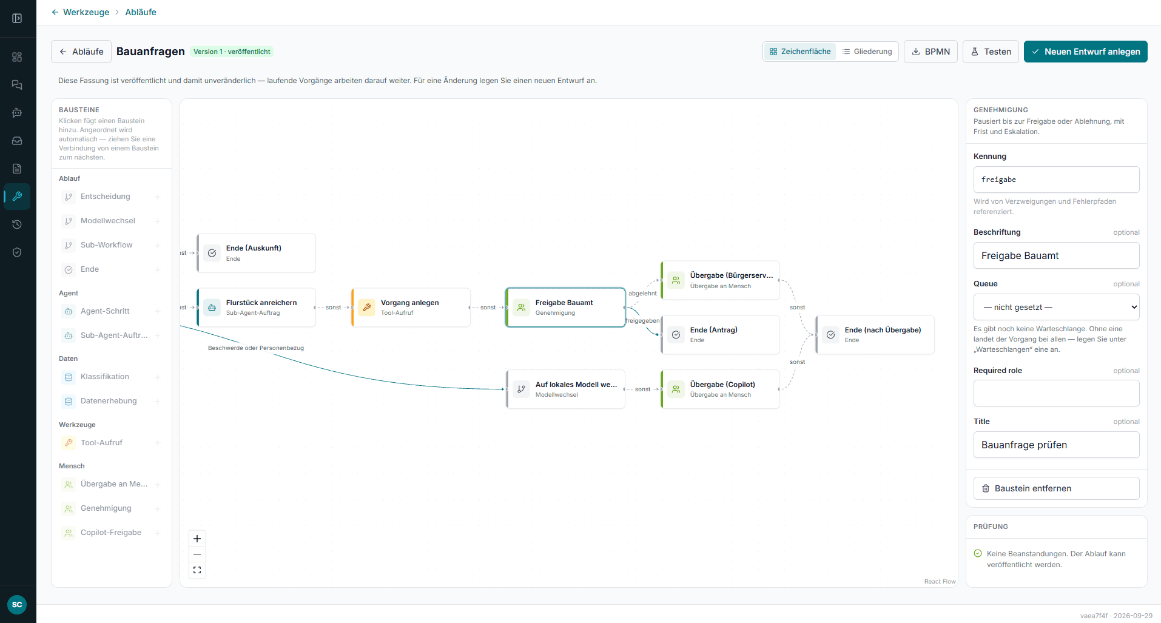
Task: Open the wrench tools sidebar icon
Action: coord(17,197)
